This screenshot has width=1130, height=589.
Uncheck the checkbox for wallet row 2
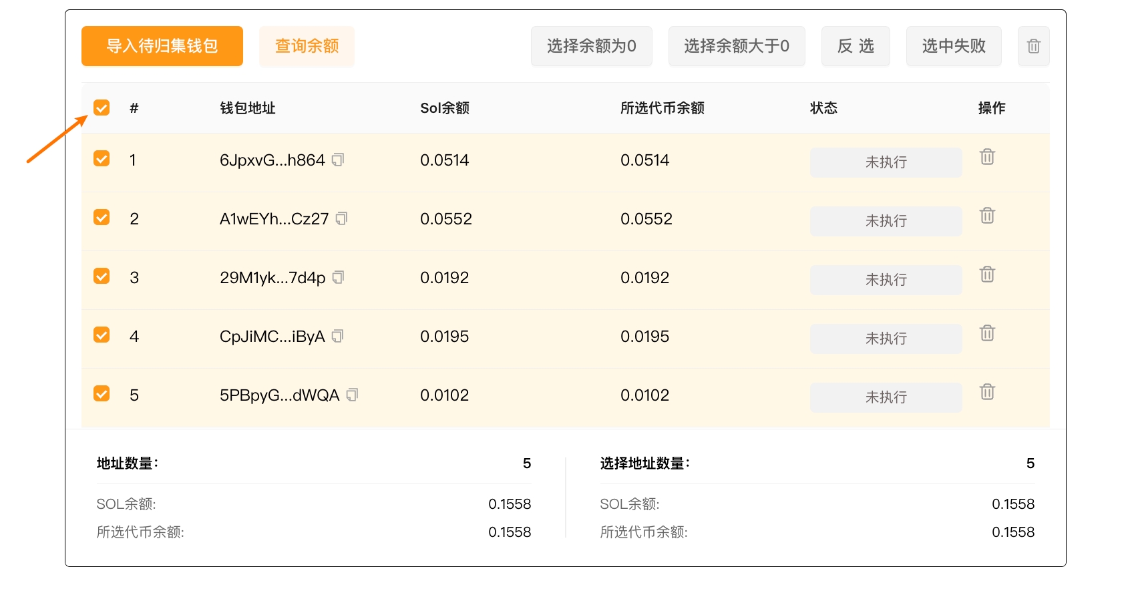[x=102, y=218]
